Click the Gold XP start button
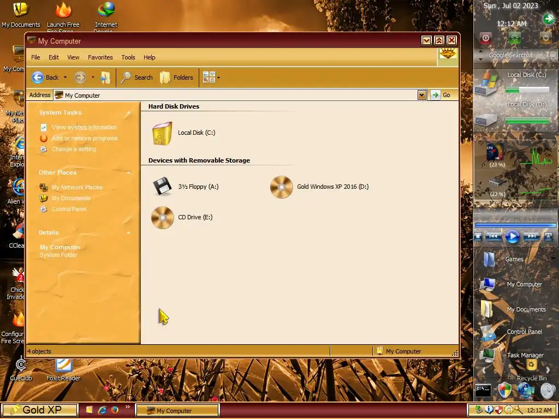This screenshot has width=559, height=419. [x=39, y=410]
